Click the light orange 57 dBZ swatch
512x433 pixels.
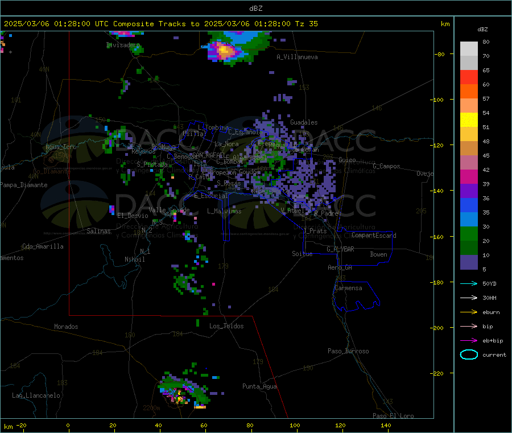(x=469, y=105)
